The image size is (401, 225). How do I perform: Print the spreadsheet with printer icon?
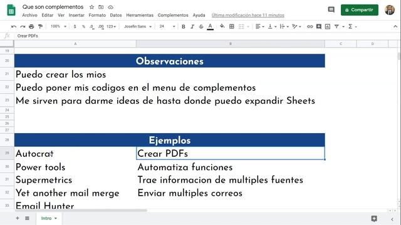click(x=31, y=26)
